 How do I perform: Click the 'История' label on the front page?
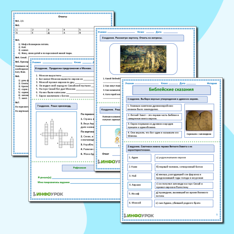click(212, 83)
